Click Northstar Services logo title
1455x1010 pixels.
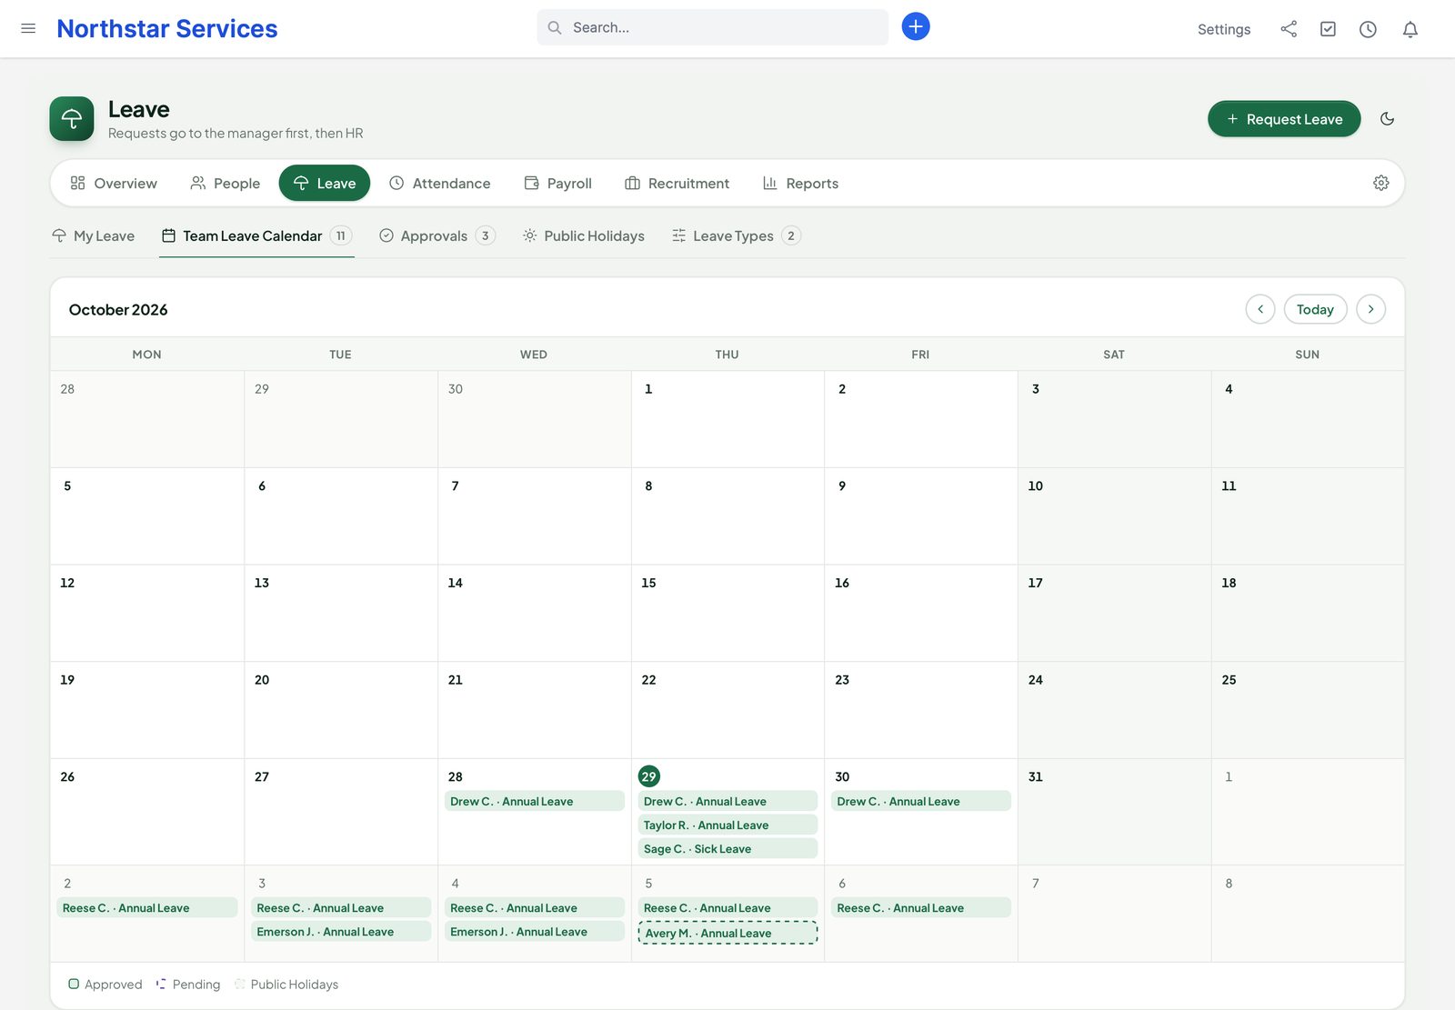click(x=167, y=28)
